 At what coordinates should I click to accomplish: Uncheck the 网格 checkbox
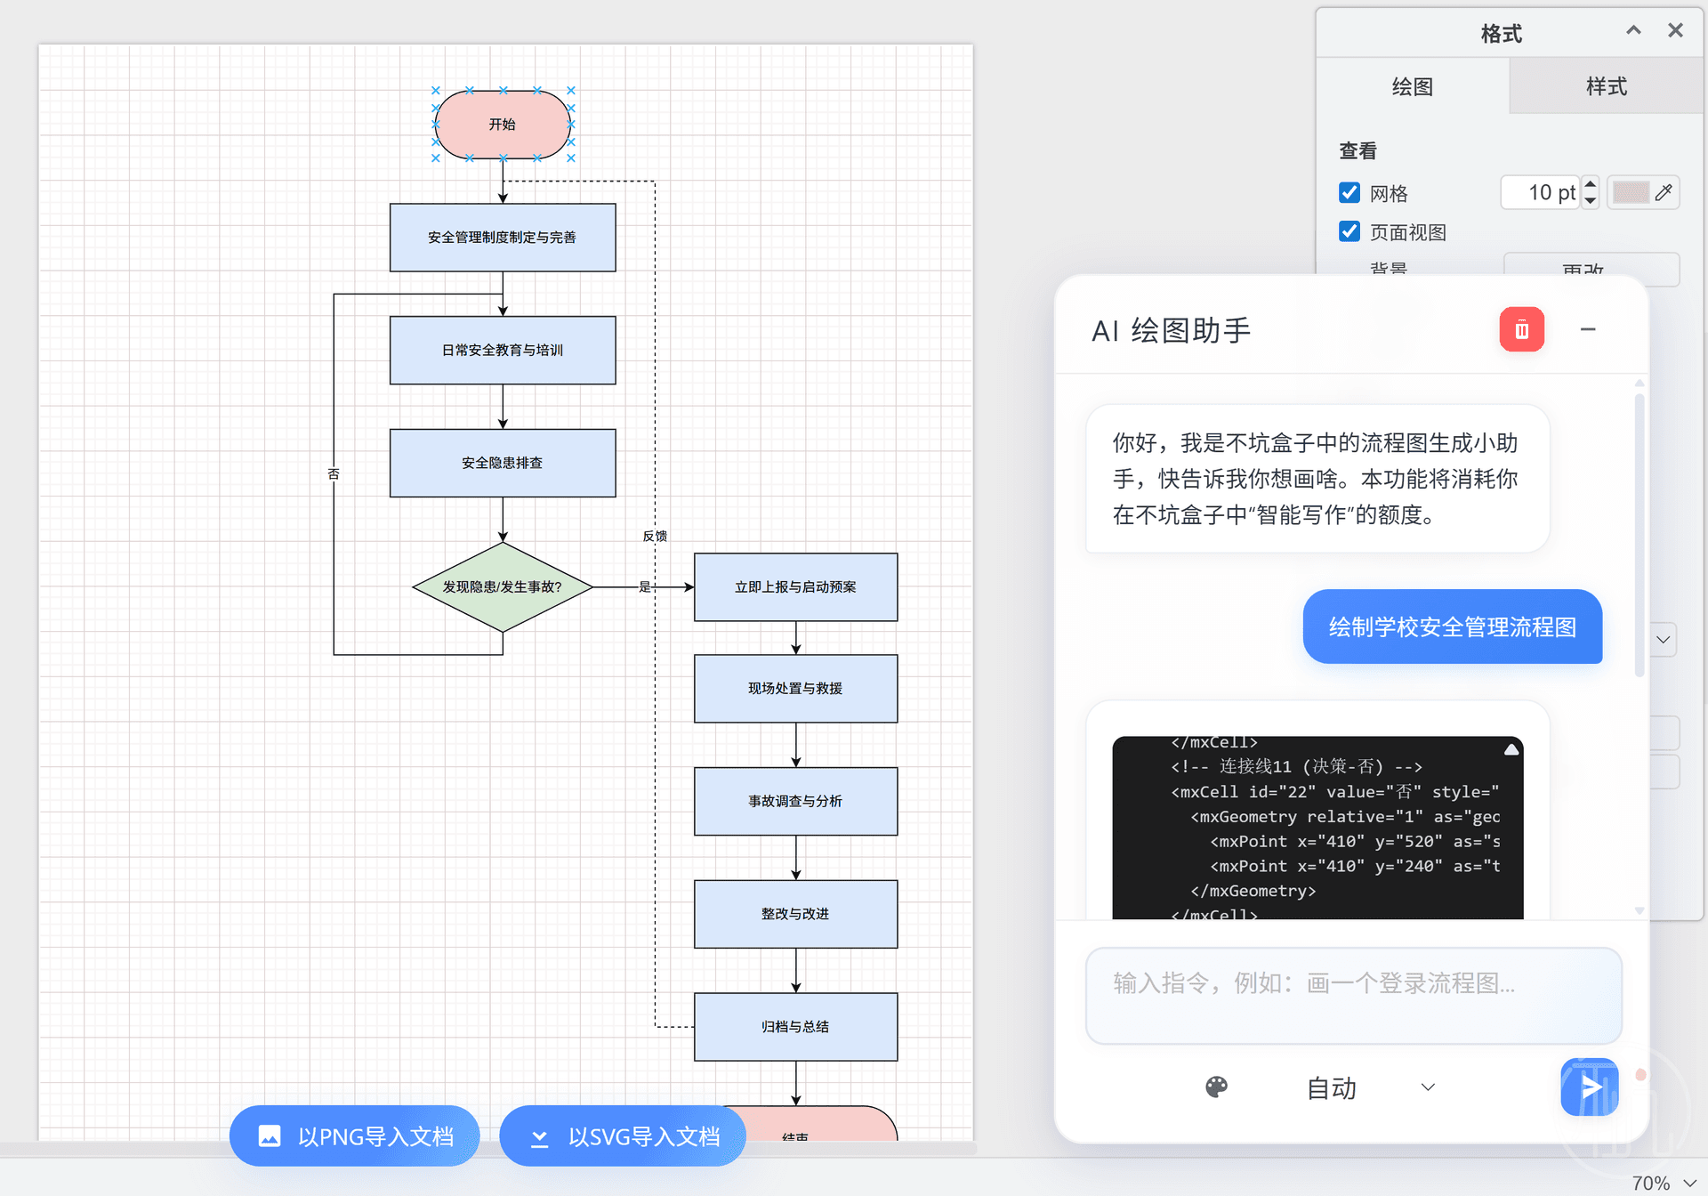pyautogui.click(x=1349, y=192)
